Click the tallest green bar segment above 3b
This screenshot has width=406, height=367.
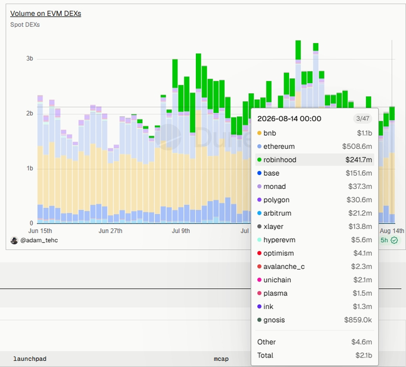pos(298,50)
